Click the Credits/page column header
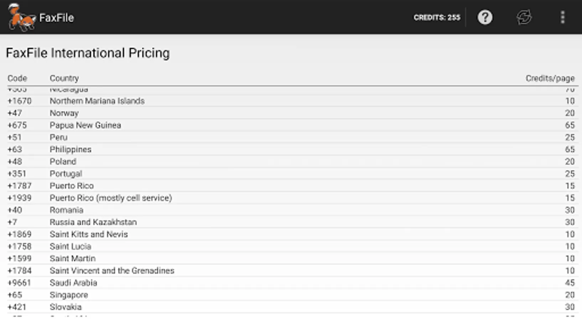This screenshot has height=320, width=582. pyautogui.click(x=550, y=78)
